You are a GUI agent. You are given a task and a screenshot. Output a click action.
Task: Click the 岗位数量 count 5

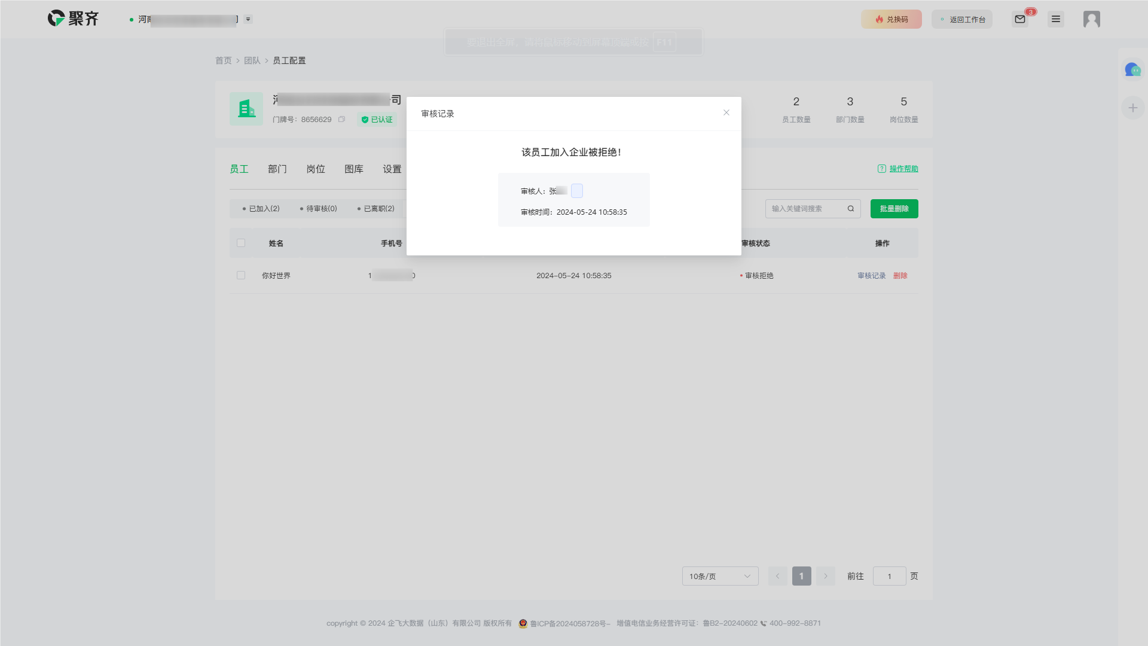coord(903,102)
